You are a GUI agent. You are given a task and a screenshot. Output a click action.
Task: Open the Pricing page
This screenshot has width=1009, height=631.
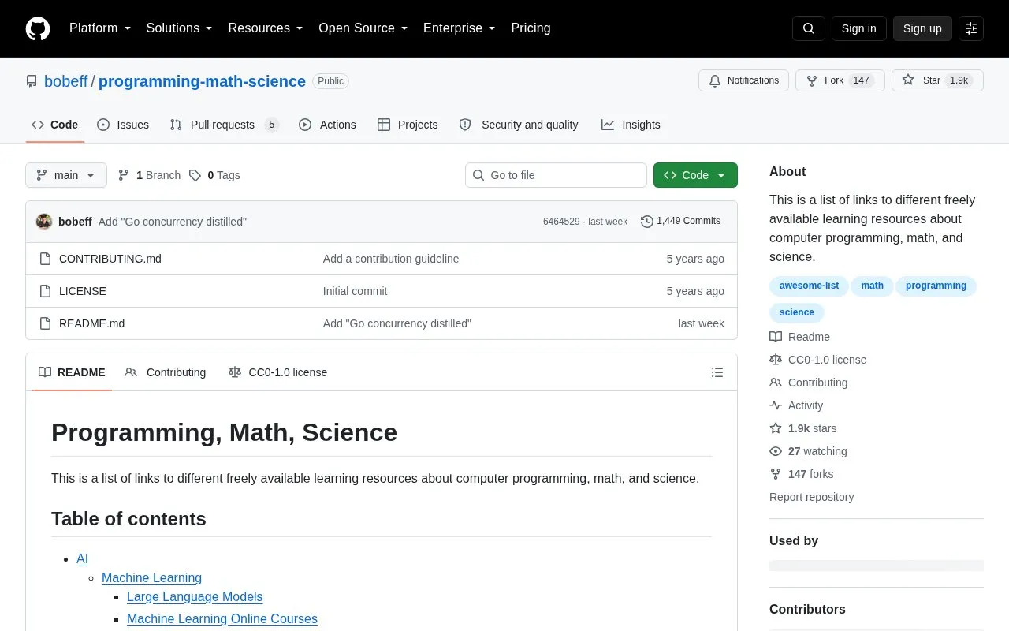click(x=531, y=28)
